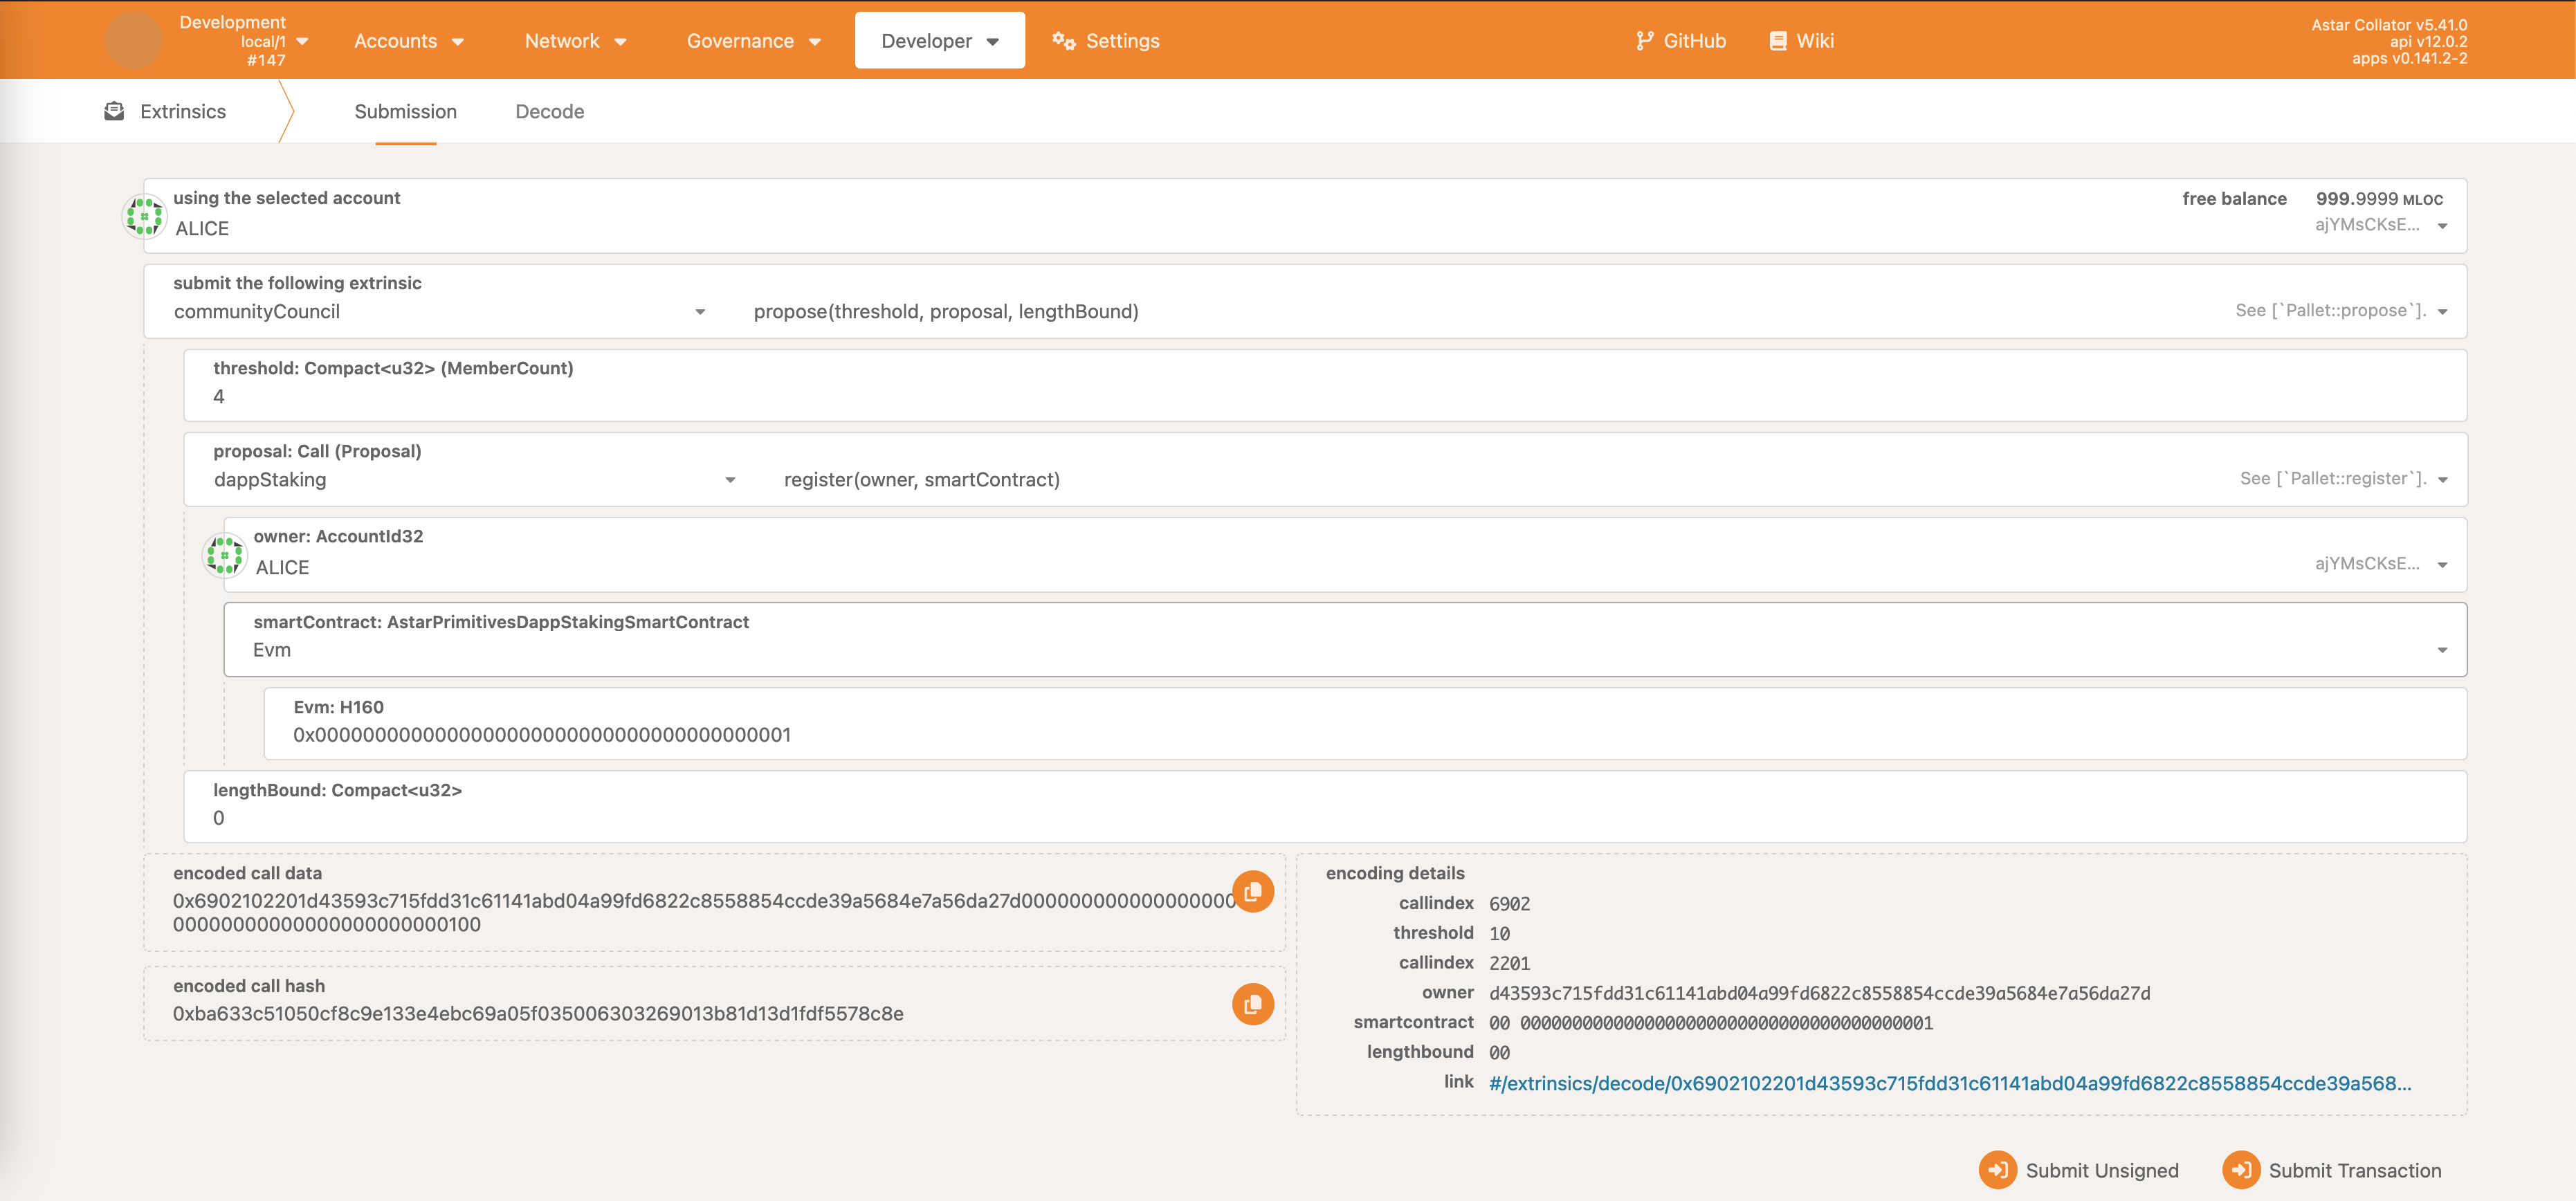Click the Settings gears icon
2576x1201 pixels.
1063,41
